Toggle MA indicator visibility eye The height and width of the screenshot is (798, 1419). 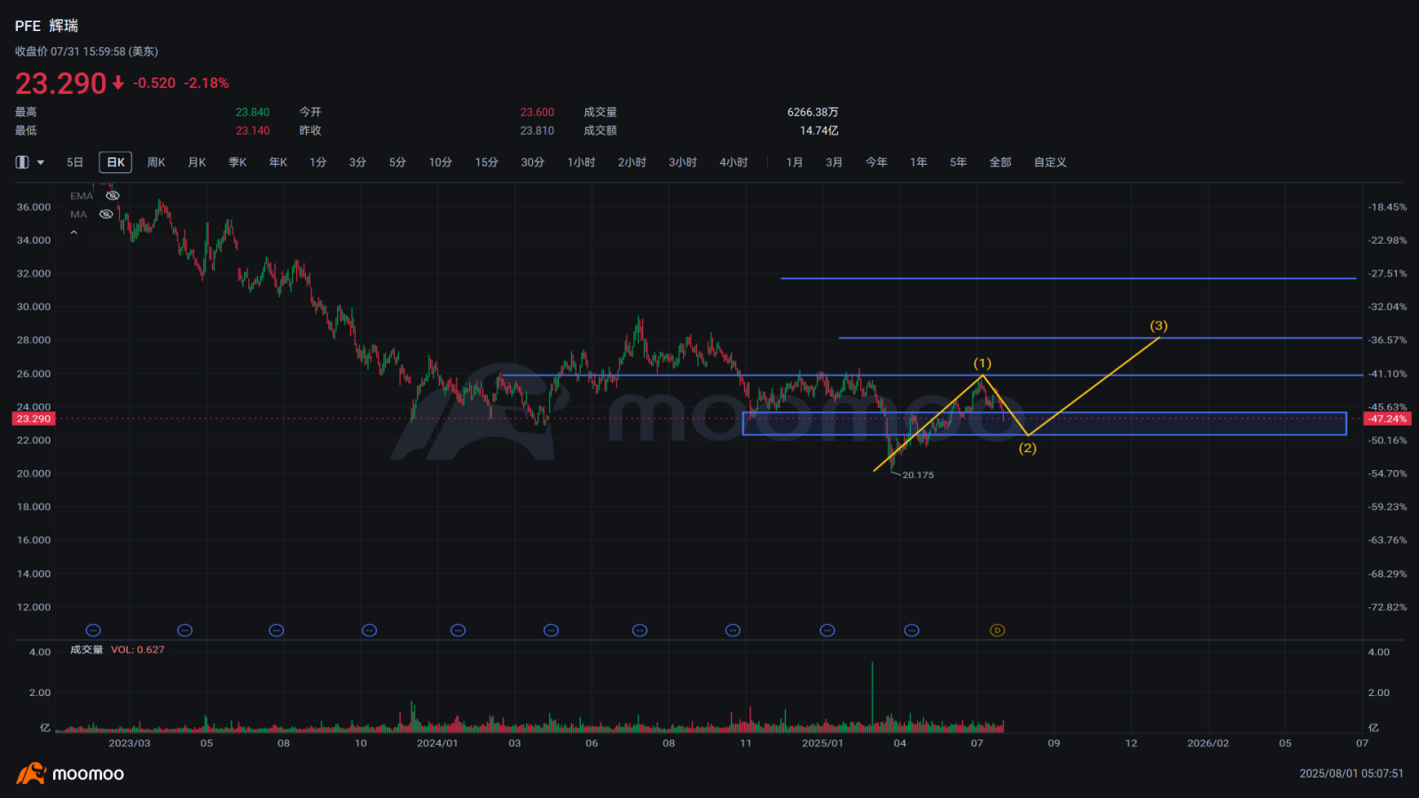(106, 215)
